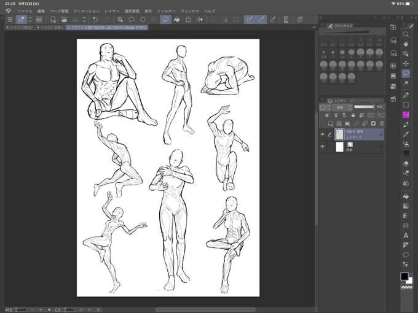Select the Hand move tool
Viewport: 418px width, 313px height.
406,44
